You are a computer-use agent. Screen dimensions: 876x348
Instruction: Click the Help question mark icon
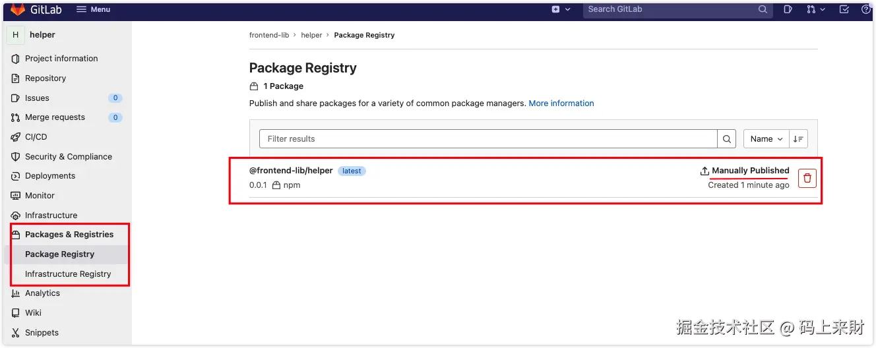[x=866, y=9]
